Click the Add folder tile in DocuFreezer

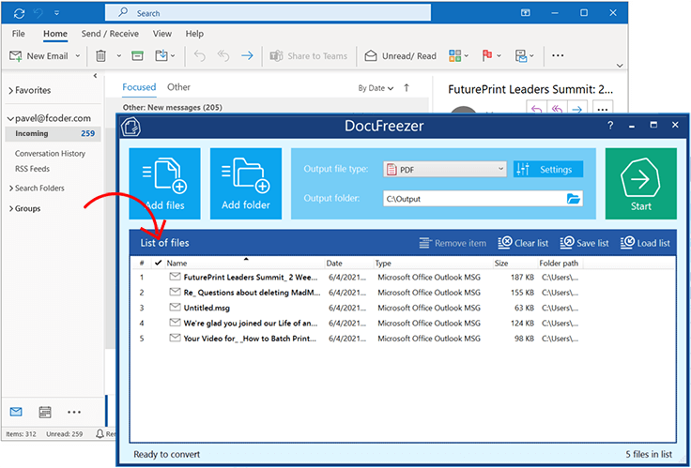pyautogui.click(x=246, y=184)
